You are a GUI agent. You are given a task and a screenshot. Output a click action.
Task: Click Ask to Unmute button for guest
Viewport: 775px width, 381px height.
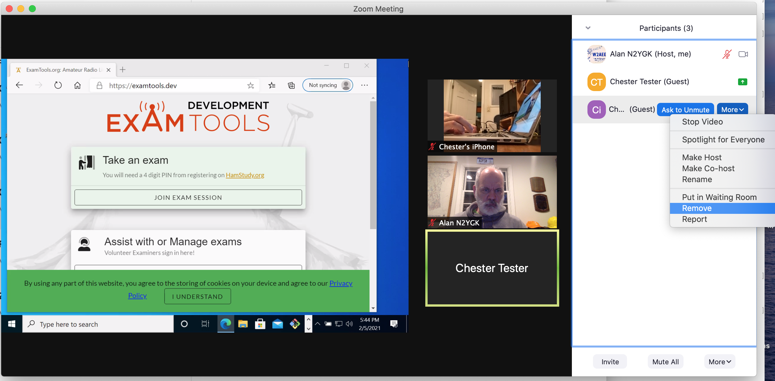pyautogui.click(x=686, y=110)
